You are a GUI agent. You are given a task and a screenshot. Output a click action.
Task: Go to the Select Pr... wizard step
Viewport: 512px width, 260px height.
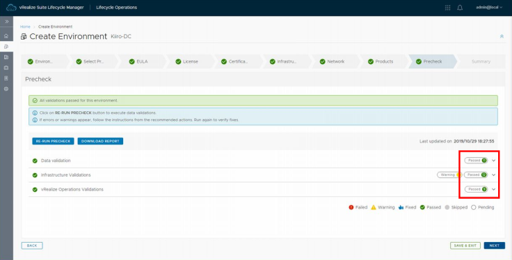tap(93, 61)
